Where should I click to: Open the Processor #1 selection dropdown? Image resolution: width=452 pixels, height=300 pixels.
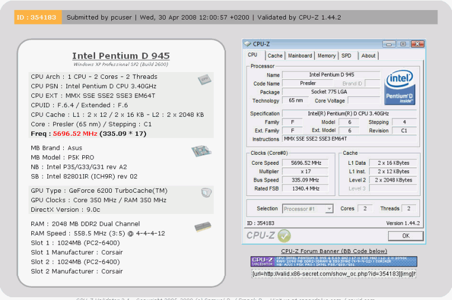click(329, 209)
